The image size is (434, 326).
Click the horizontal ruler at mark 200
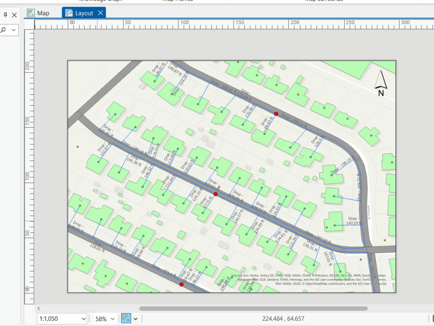[x=295, y=23]
